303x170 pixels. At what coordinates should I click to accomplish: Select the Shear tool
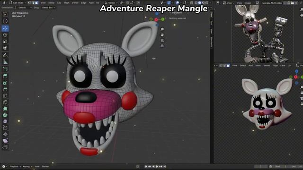pyautogui.click(x=5, y=141)
